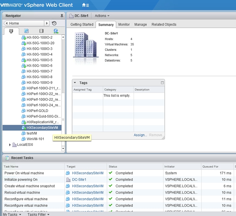
Task: Select HX-50G-100IO-2 in the tree
Action: tap(39, 37)
